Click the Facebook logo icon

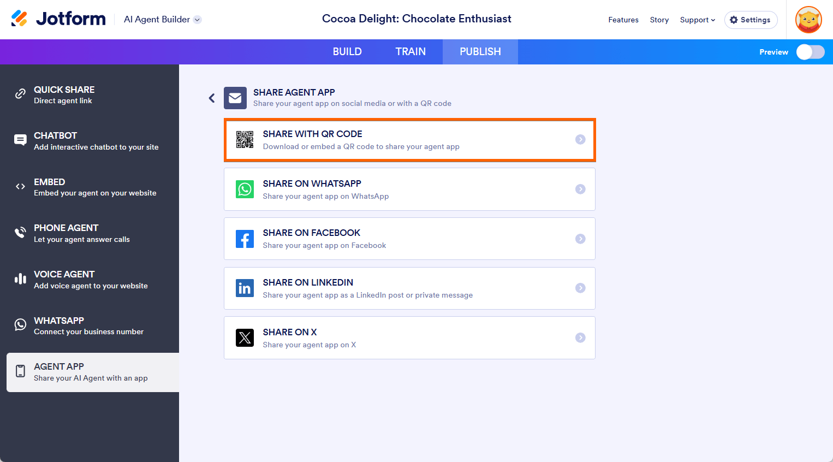click(245, 239)
